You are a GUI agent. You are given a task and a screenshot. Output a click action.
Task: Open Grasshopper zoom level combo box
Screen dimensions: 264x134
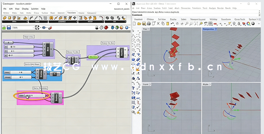[23, 28]
